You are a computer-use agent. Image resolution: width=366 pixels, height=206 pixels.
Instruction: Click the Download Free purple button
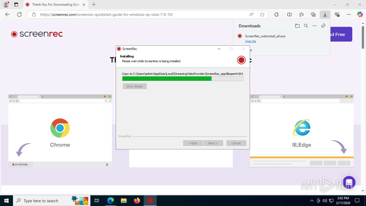point(341,34)
